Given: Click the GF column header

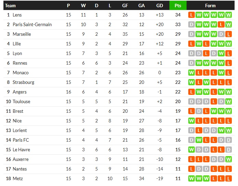Looking at the screenshot, I should [x=125, y=6].
